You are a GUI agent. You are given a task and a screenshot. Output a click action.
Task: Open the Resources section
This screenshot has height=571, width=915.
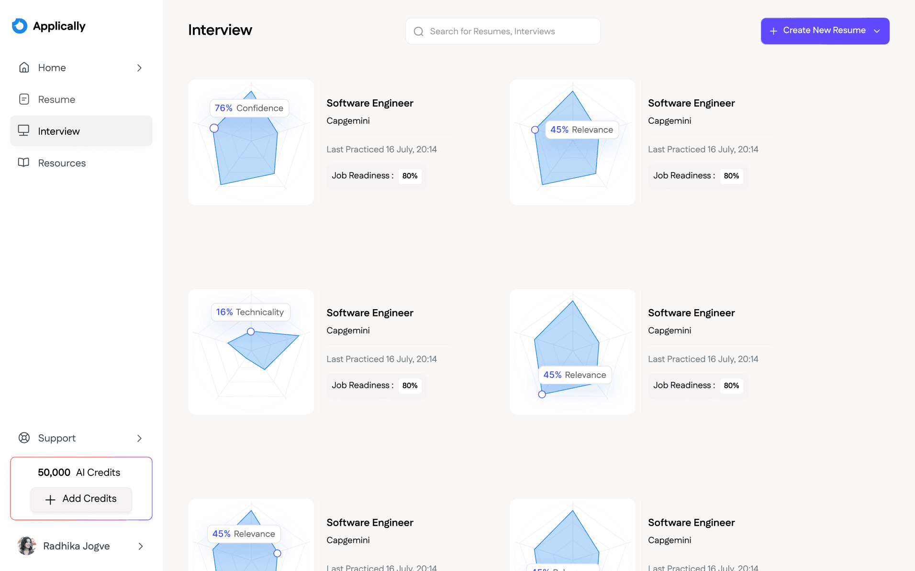(x=81, y=163)
